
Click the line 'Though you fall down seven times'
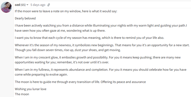coord(68,50)
